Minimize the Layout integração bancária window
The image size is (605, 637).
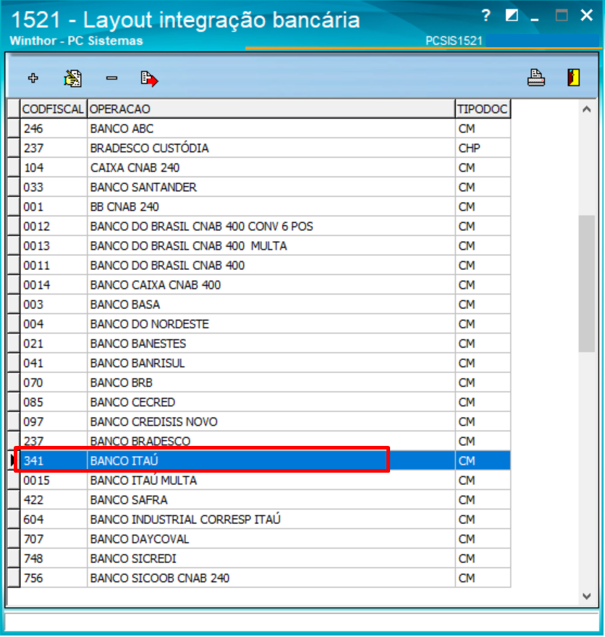[x=535, y=19]
